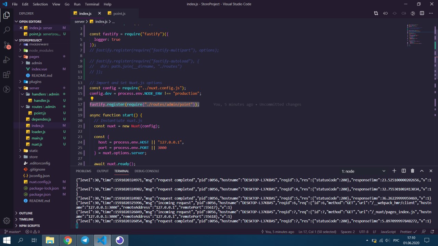Open File Explorer from taskbar
438x246 pixels.
[50, 241]
